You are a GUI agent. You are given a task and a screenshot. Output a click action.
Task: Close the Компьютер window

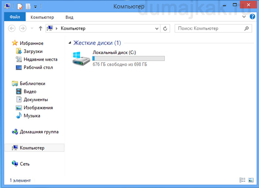(x=249, y=5)
